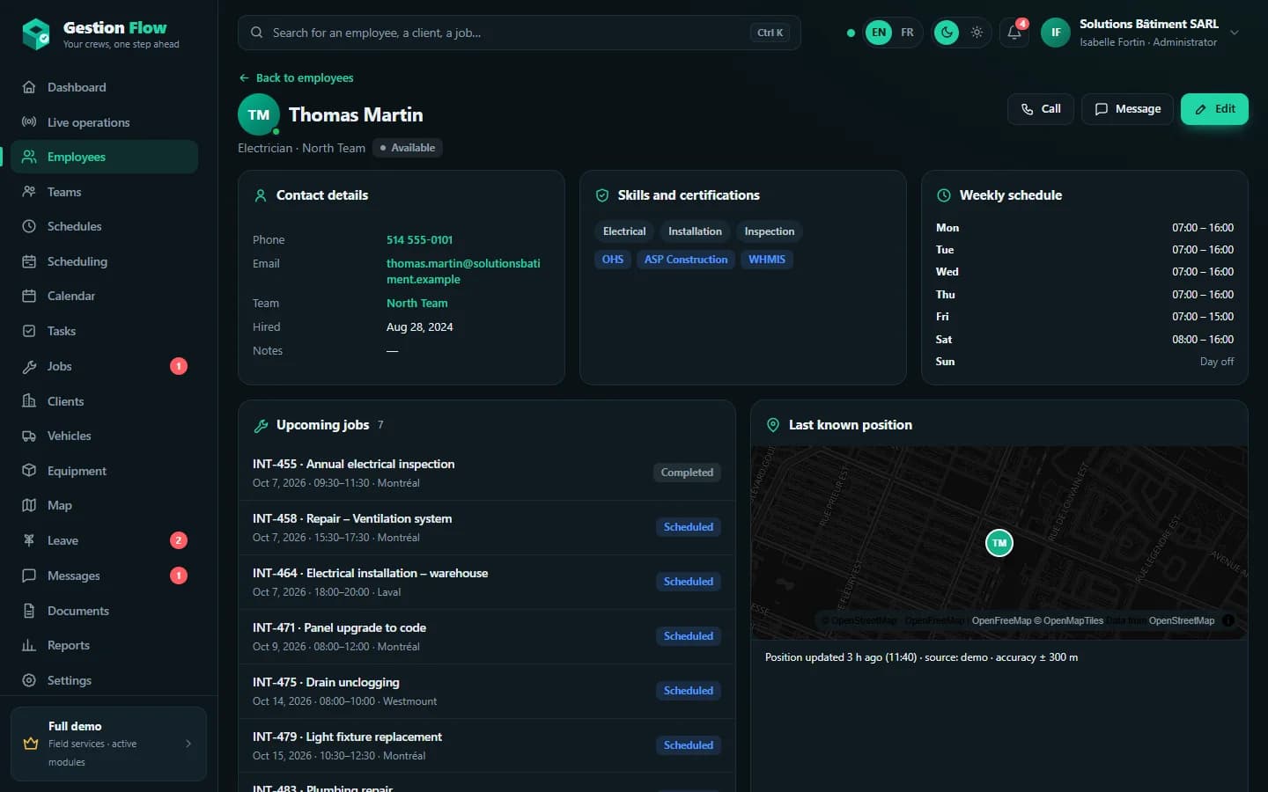Click the OHS certification tag
Viewport: 1268px width, 792px height.
[x=613, y=260]
